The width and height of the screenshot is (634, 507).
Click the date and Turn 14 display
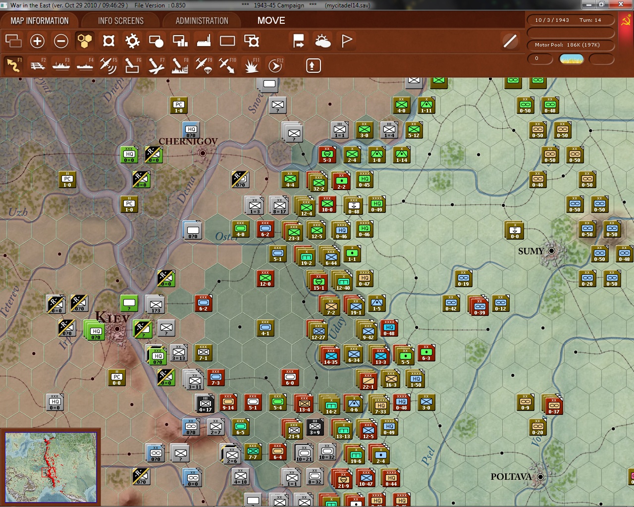point(570,20)
